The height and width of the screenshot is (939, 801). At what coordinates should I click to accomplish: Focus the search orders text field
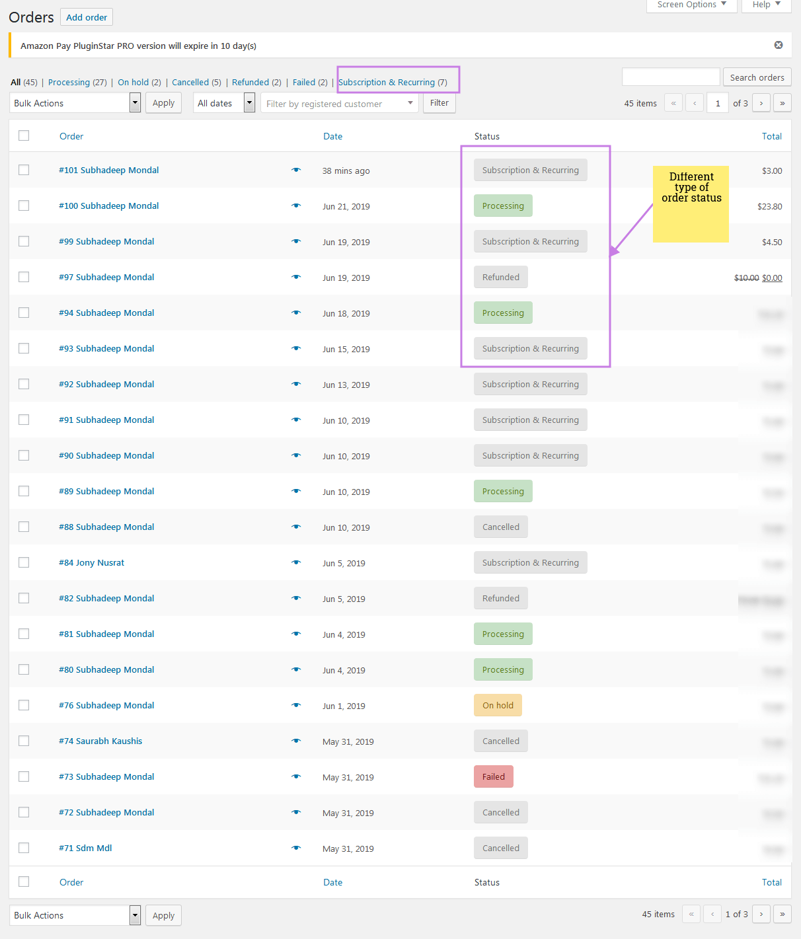670,77
